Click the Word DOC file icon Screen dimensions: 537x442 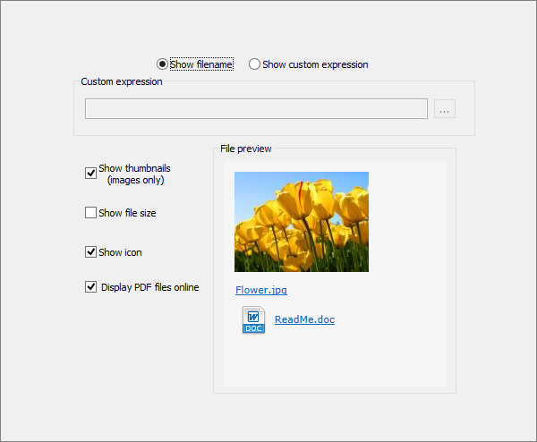pyautogui.click(x=253, y=319)
